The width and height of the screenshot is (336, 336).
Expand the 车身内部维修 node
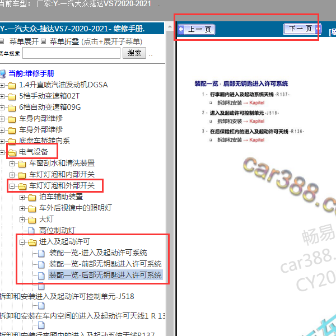[x=2, y=119]
